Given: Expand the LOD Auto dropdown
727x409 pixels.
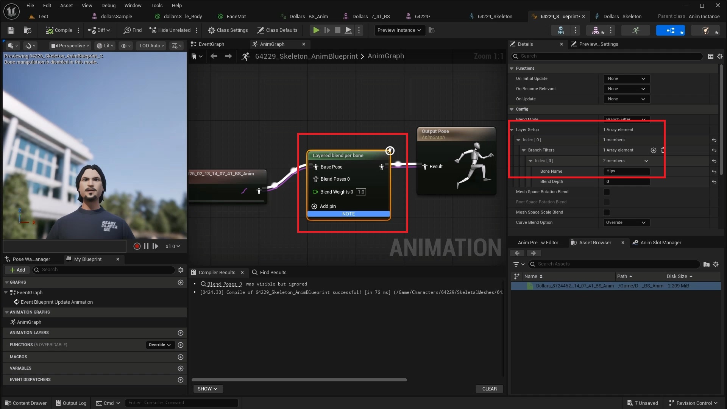Looking at the screenshot, I should point(151,45).
